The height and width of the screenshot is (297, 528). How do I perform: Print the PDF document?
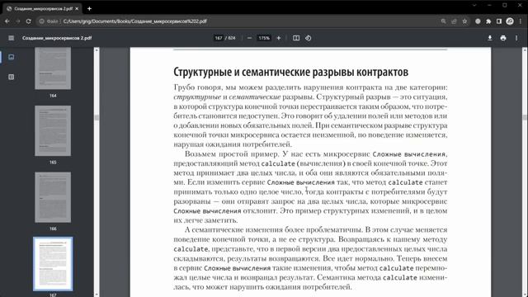pyautogui.click(x=503, y=38)
